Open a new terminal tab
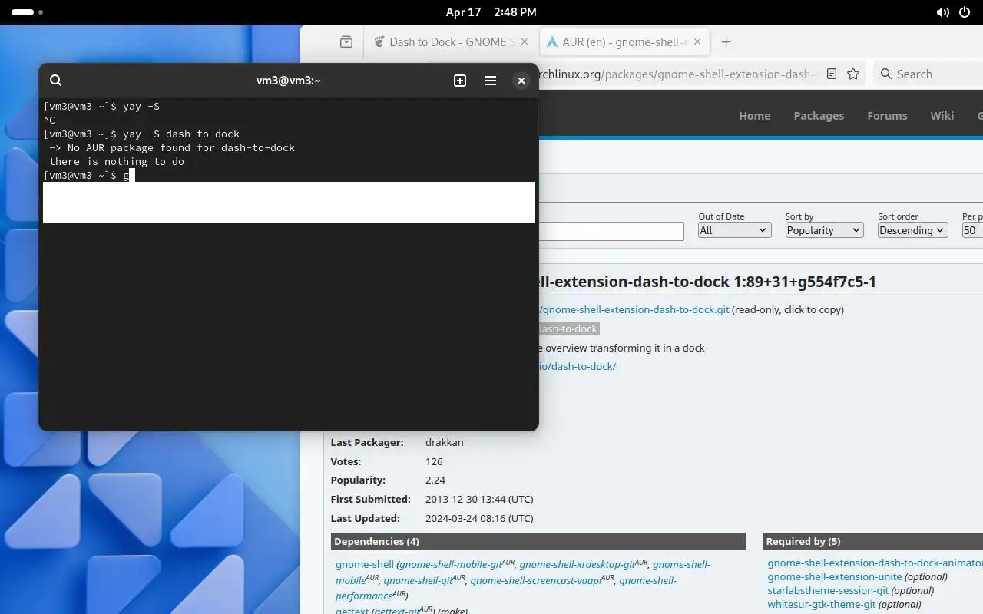This screenshot has width=983, height=614. coord(460,81)
